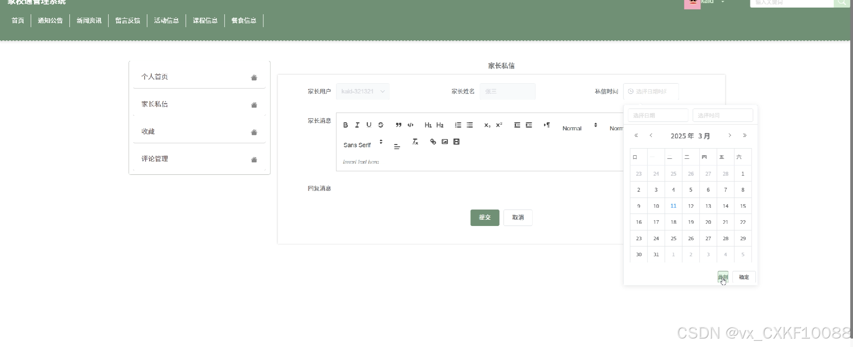Click the house icon beside 个人首页
Viewport: 853px width, 347px height.
pyautogui.click(x=254, y=77)
